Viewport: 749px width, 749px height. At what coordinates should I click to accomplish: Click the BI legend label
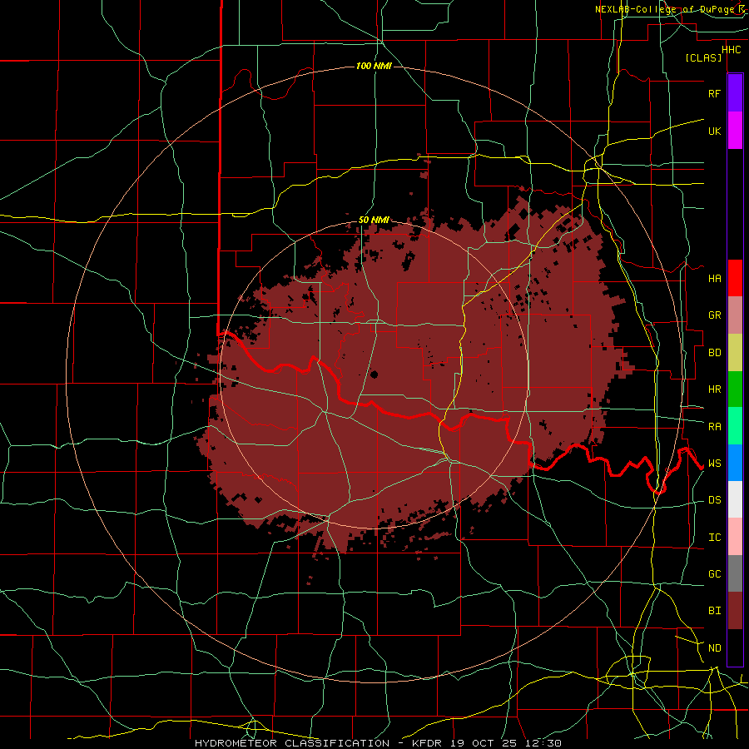tap(714, 611)
